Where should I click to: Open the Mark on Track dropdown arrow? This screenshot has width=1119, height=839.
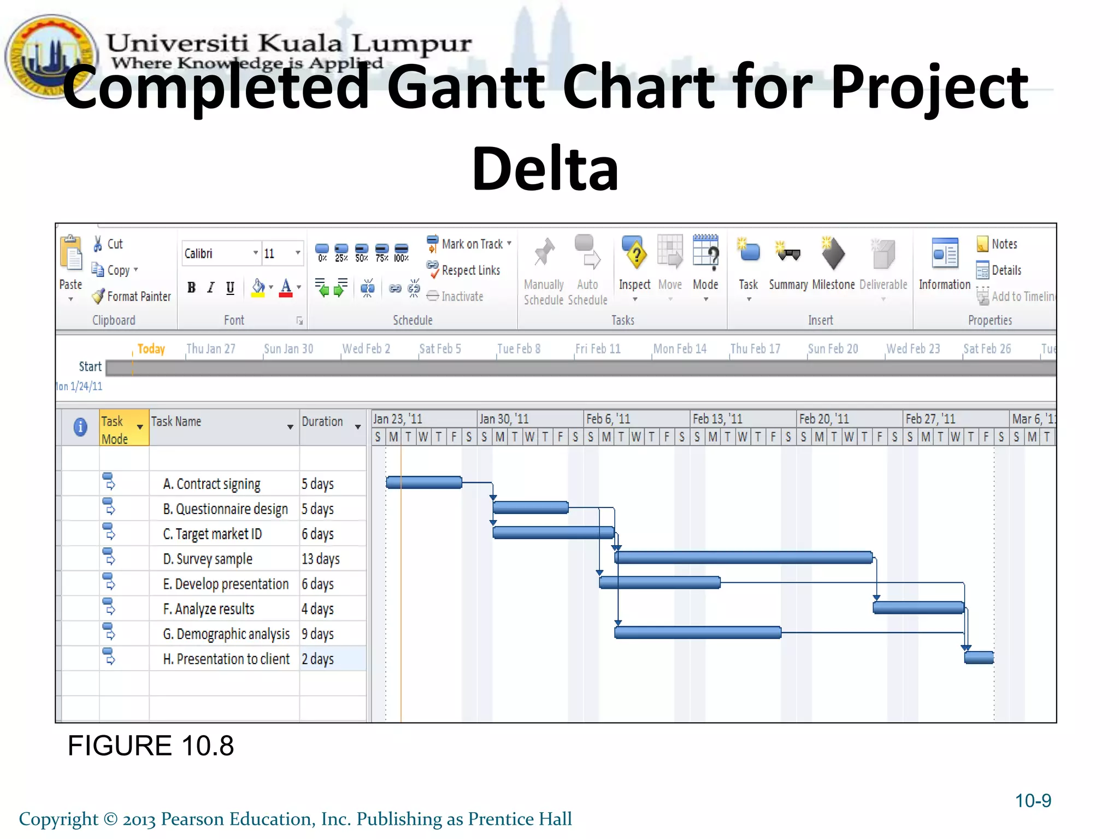tap(509, 244)
